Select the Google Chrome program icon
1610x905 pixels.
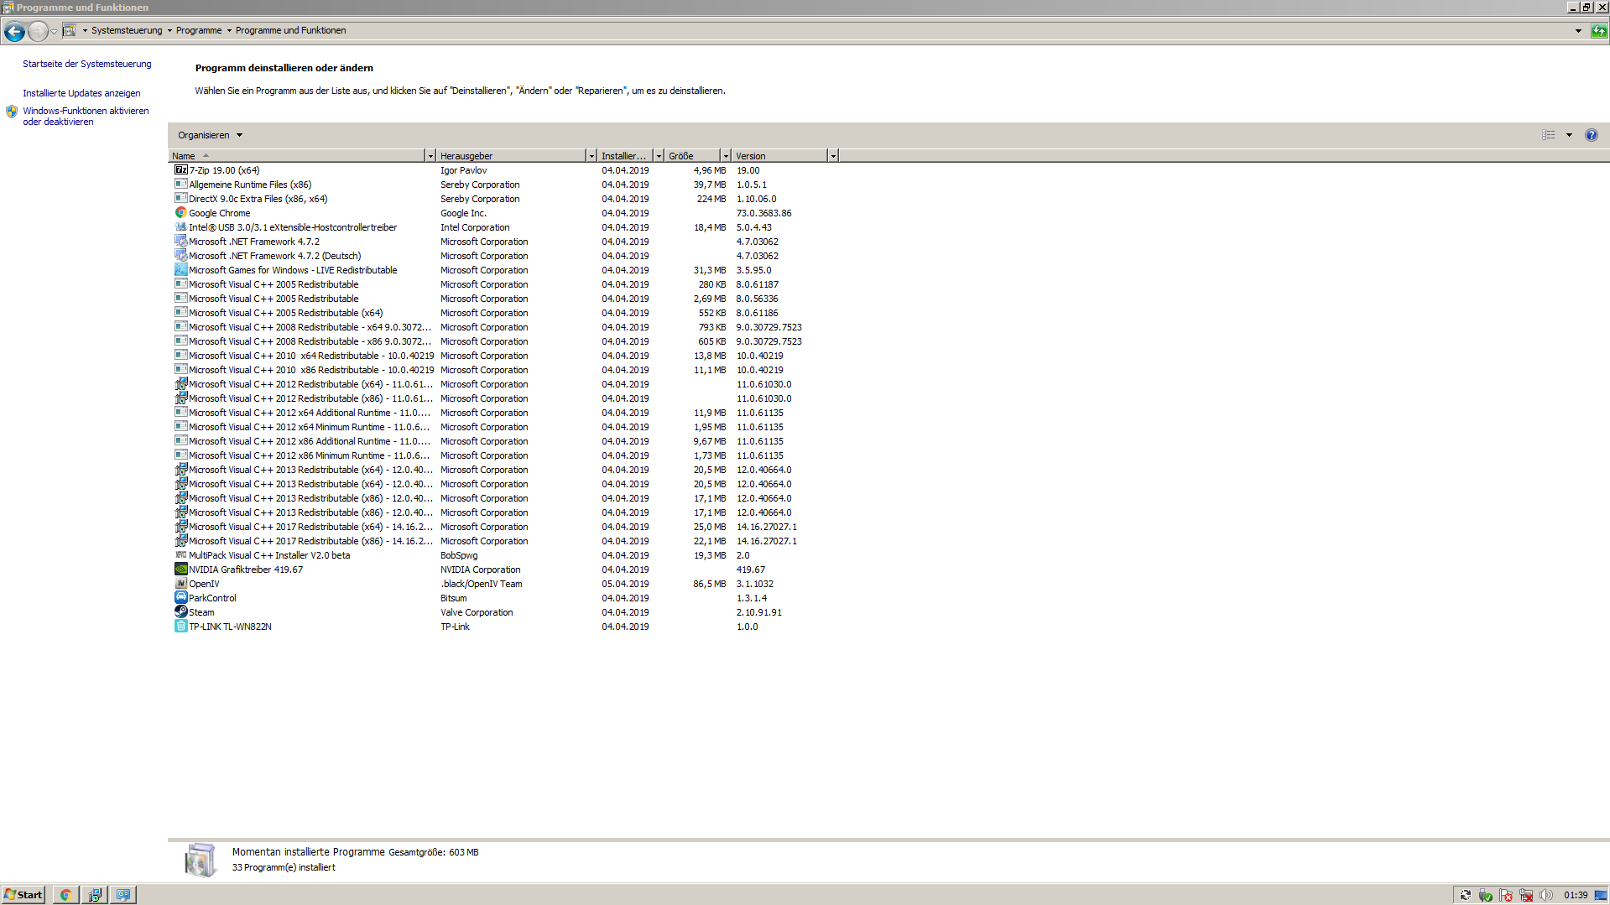pyautogui.click(x=180, y=213)
